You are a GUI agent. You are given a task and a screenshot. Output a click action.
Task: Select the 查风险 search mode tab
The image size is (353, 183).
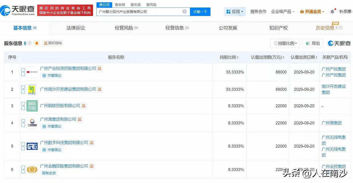click(x=151, y=5)
